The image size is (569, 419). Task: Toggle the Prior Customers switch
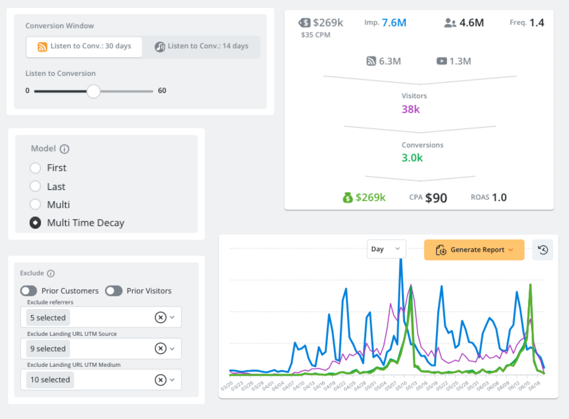(x=29, y=291)
